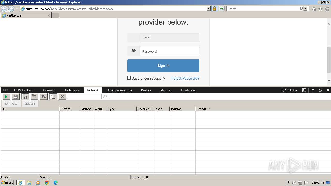Switch to Memory tab
331x186 pixels.
[x=166, y=90]
